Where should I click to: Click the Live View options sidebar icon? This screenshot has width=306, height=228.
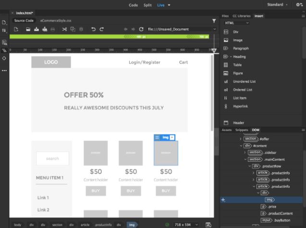tap(4, 42)
